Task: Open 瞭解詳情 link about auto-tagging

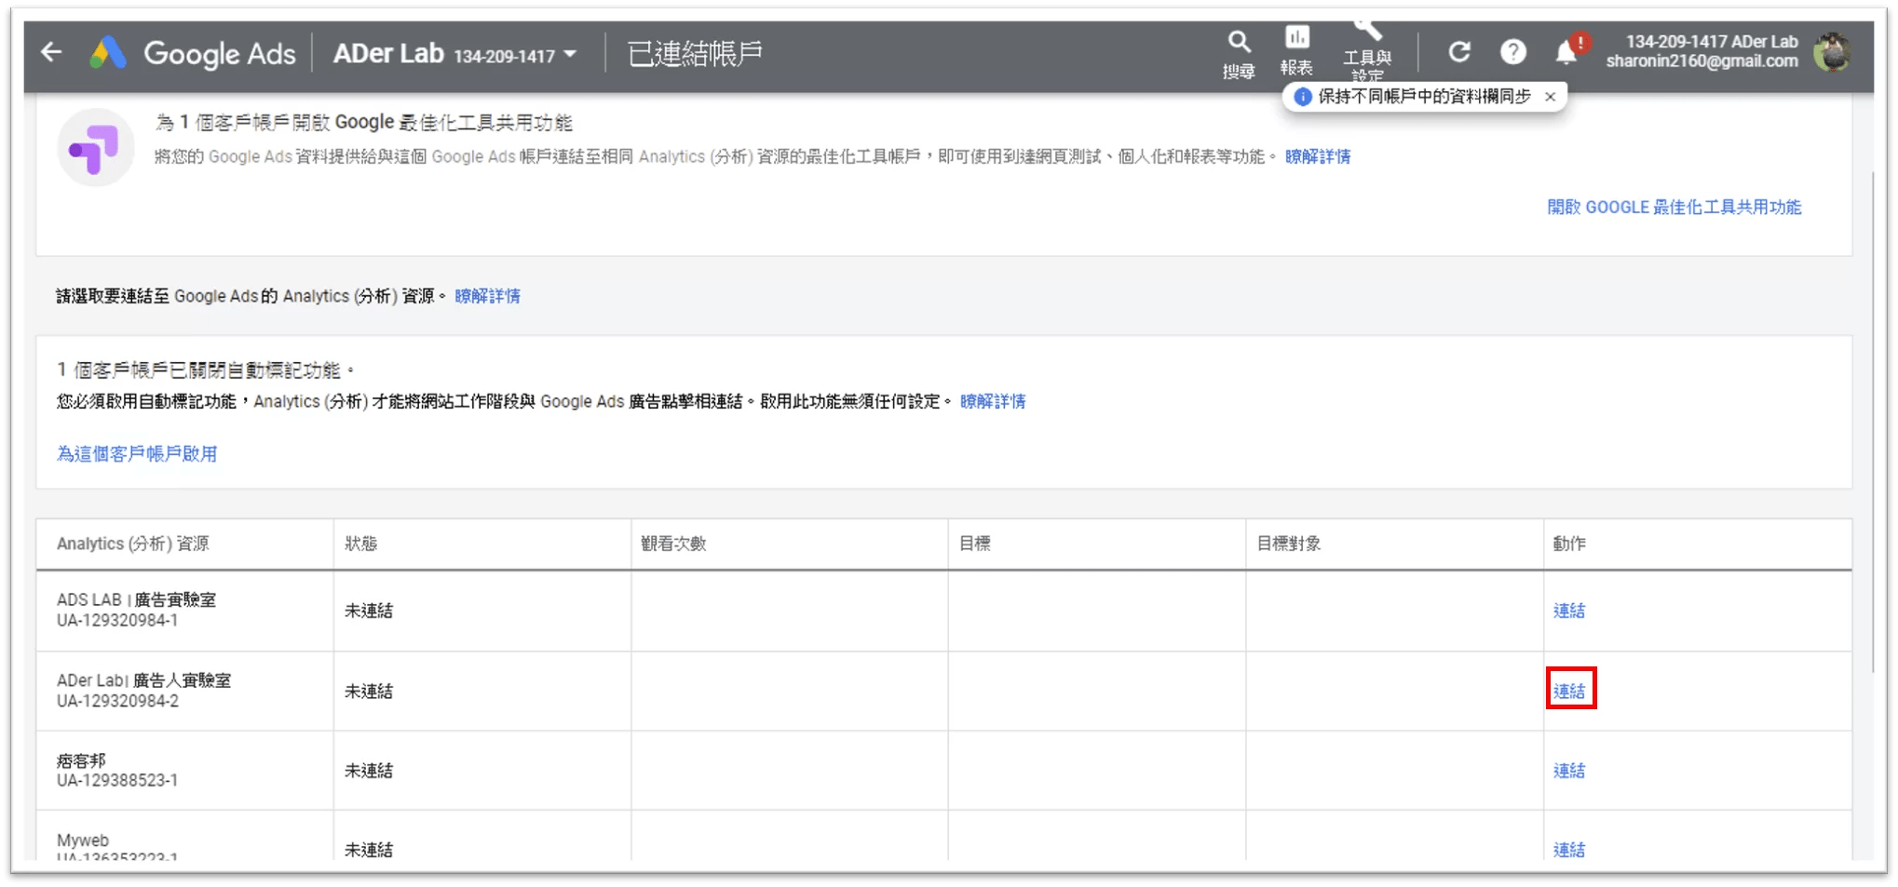Action: 992,401
